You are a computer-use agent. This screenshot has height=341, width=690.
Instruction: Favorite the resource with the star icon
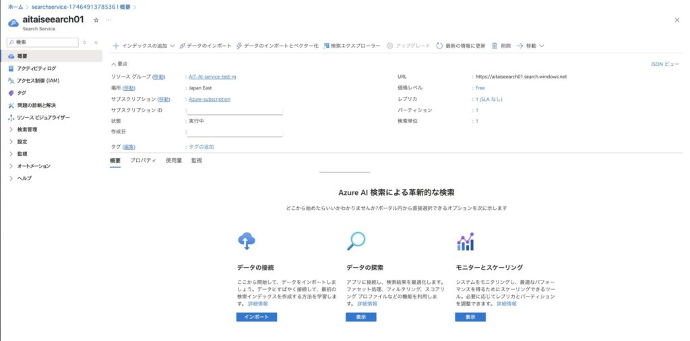point(96,20)
